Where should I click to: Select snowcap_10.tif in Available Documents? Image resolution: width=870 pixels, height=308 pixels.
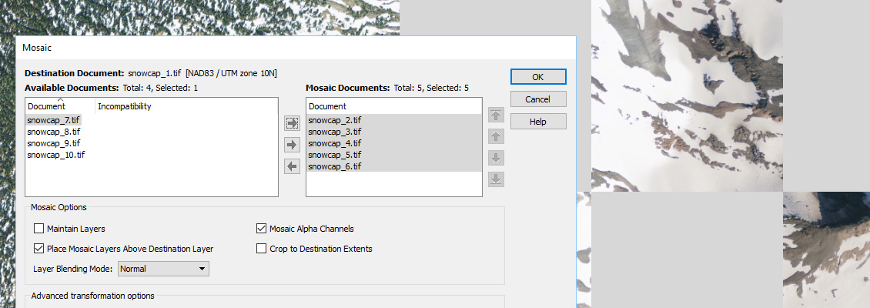[x=56, y=155]
